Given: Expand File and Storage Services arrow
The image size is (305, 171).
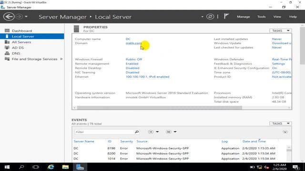Looking at the screenshot, I should click(x=61, y=59).
